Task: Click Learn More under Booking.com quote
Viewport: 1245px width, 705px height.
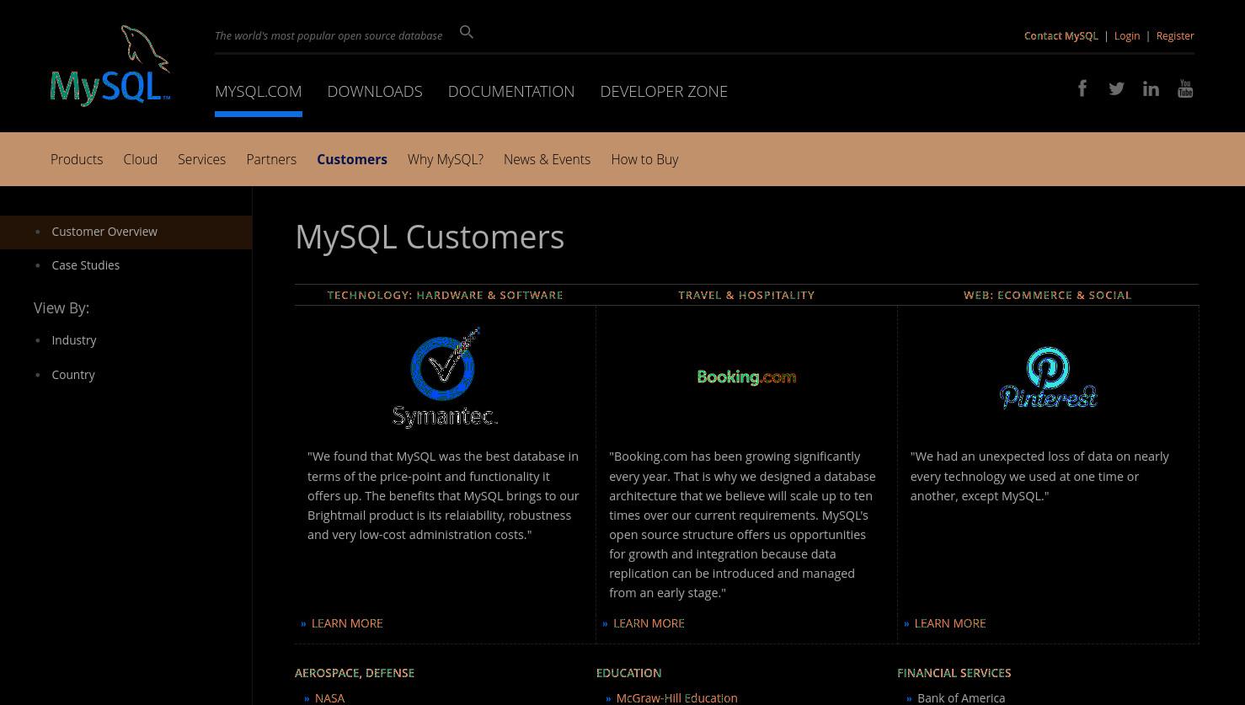Action: [x=649, y=623]
